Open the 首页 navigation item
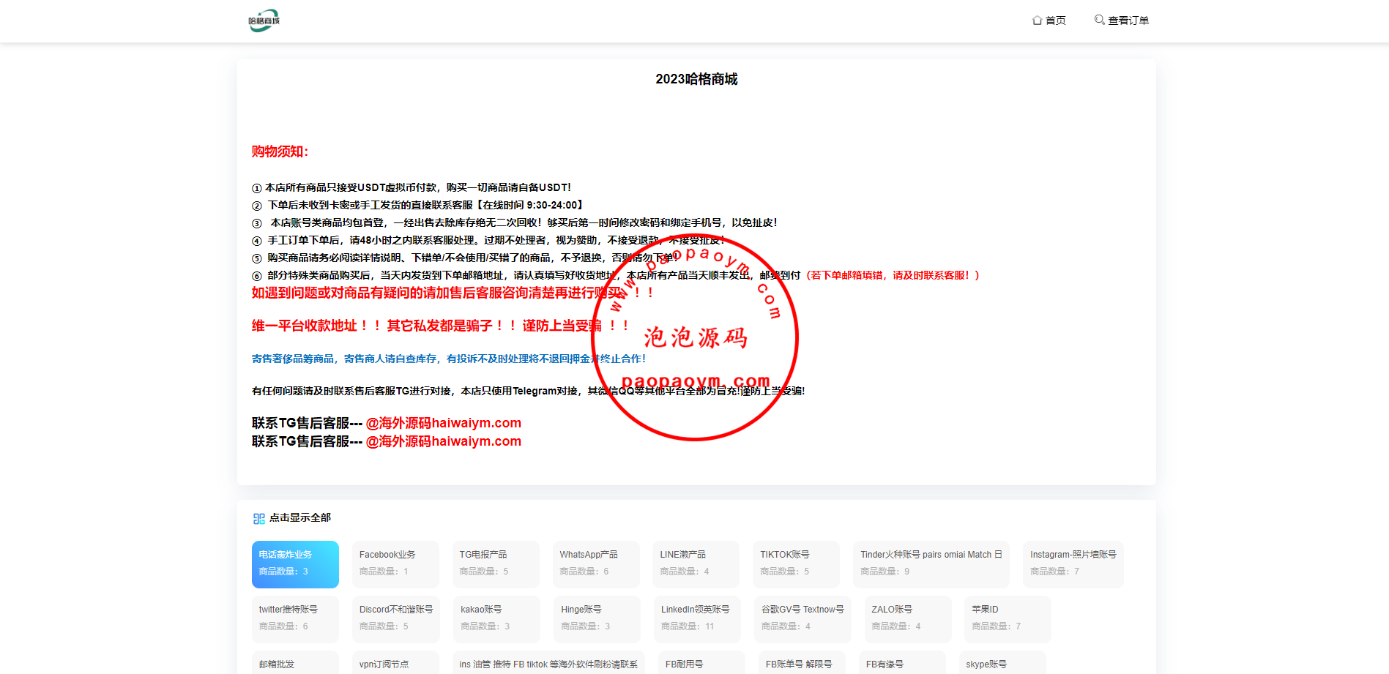The height and width of the screenshot is (674, 1389). [x=1054, y=20]
